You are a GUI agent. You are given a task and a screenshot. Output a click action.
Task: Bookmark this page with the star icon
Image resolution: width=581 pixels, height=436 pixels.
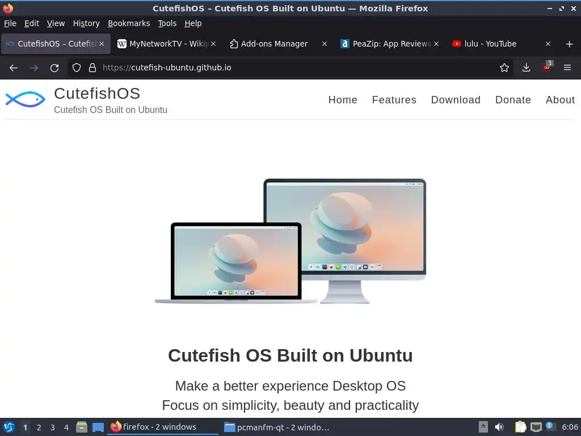(x=504, y=68)
